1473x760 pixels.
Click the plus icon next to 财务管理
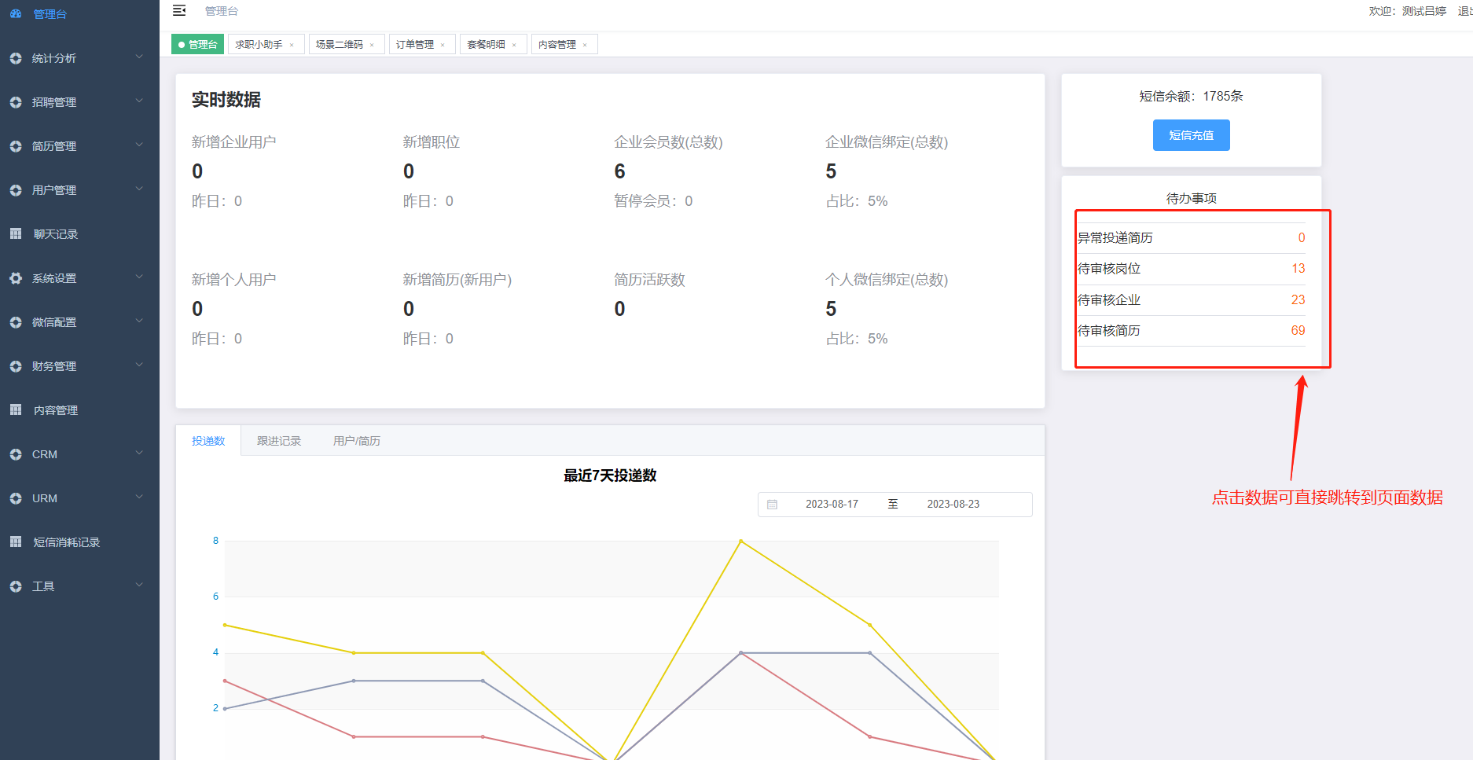(16, 366)
